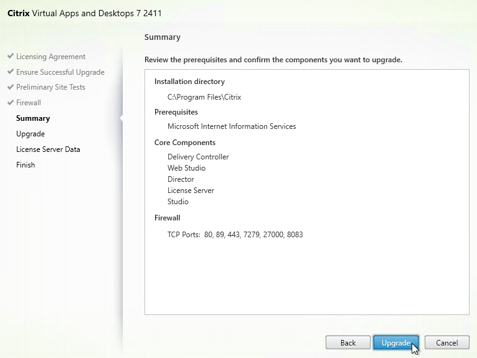Viewport: 477px width, 358px height.
Task: Click Director in Core Components list
Action: (181, 179)
